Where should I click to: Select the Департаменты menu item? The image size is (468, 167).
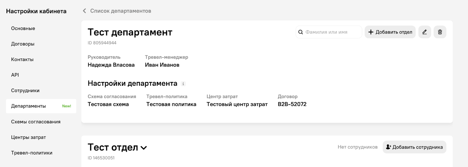pyautogui.click(x=41, y=106)
